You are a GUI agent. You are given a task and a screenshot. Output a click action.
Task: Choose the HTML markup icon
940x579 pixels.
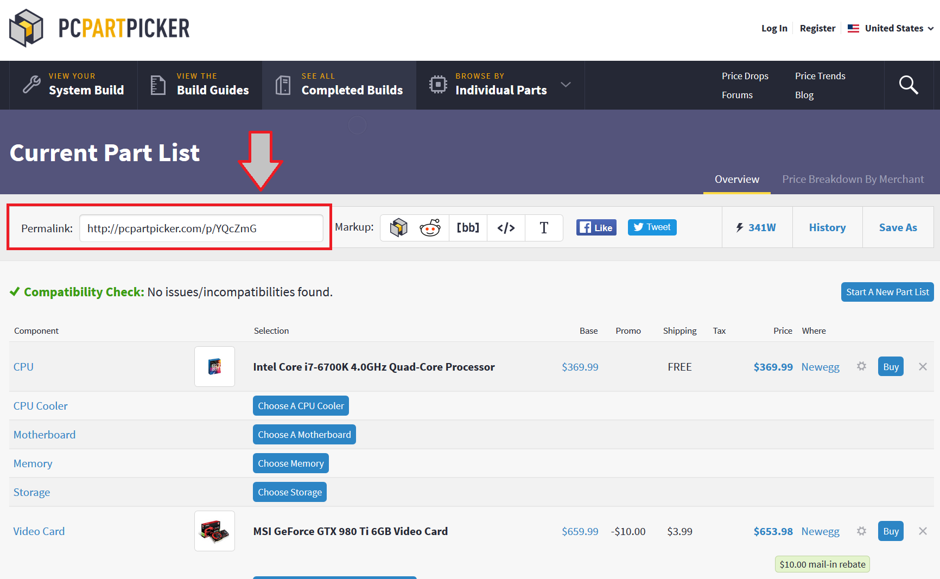506,227
